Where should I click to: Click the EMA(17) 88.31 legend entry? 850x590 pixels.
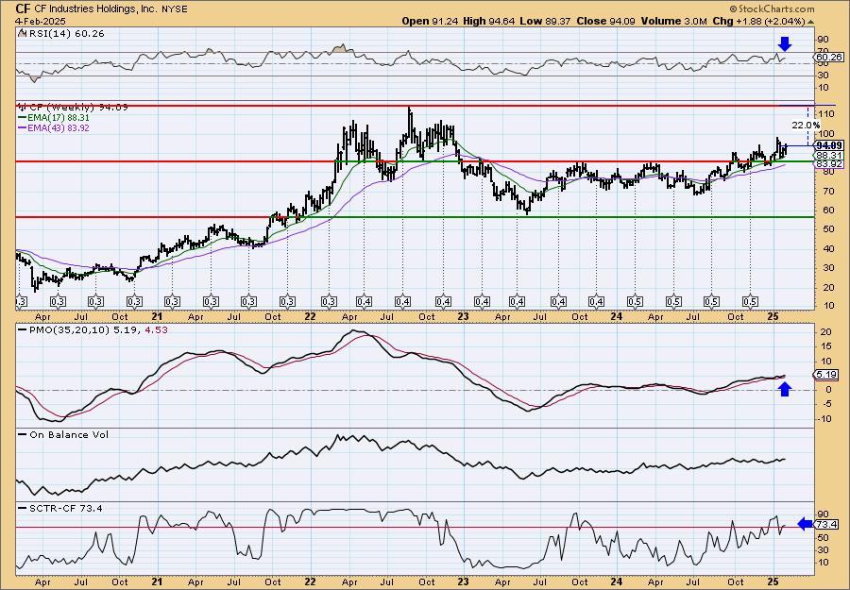54,118
